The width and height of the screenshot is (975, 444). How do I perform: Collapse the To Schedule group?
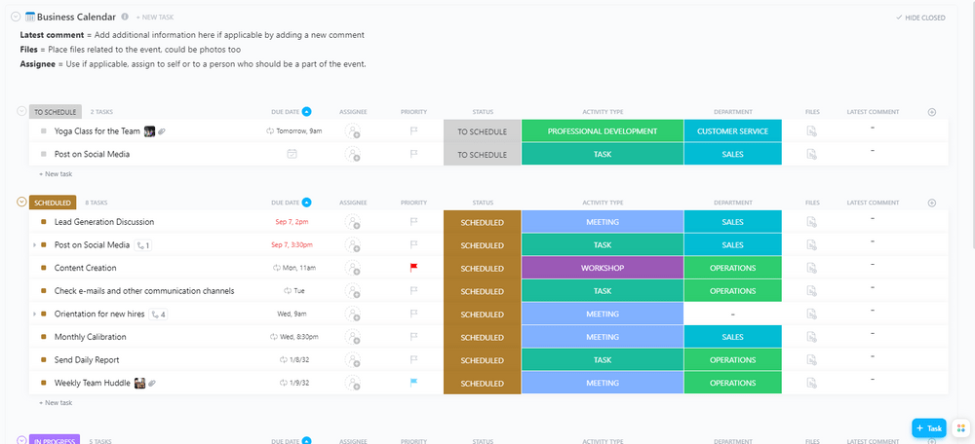coord(21,112)
